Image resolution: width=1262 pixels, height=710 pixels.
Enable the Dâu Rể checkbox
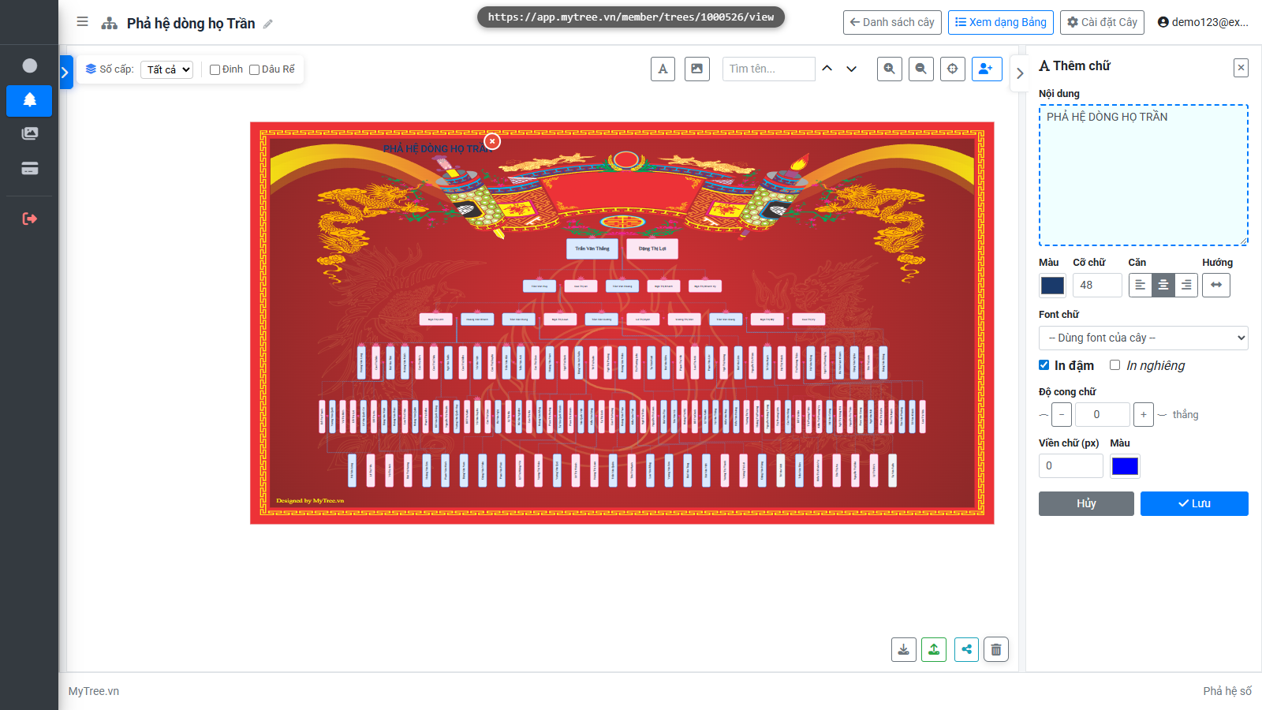(254, 69)
